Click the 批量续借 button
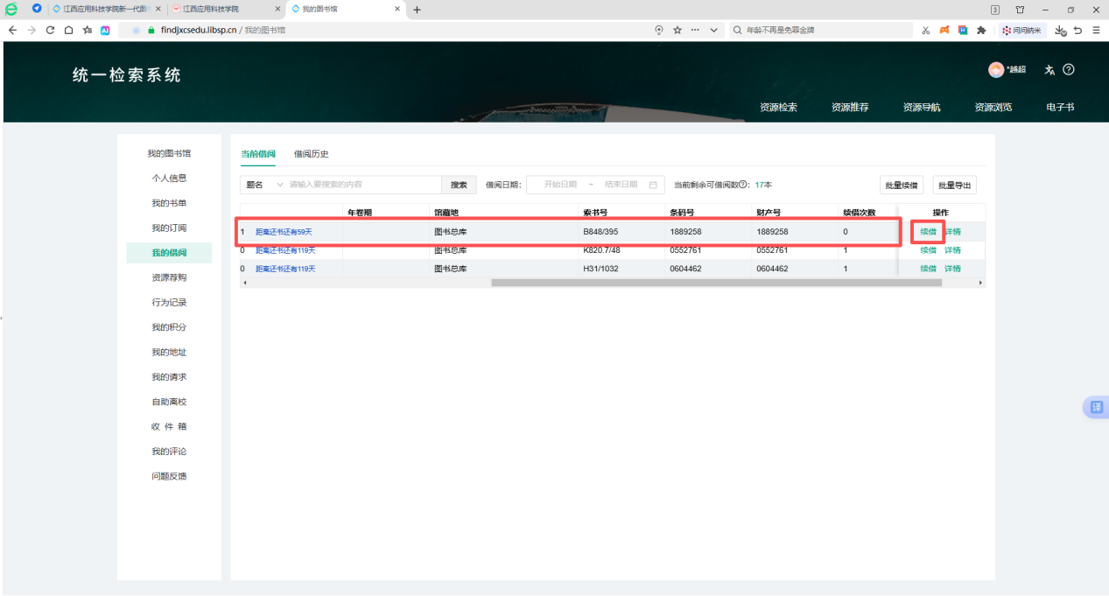Screen dimensions: 1109x596 (902, 186)
